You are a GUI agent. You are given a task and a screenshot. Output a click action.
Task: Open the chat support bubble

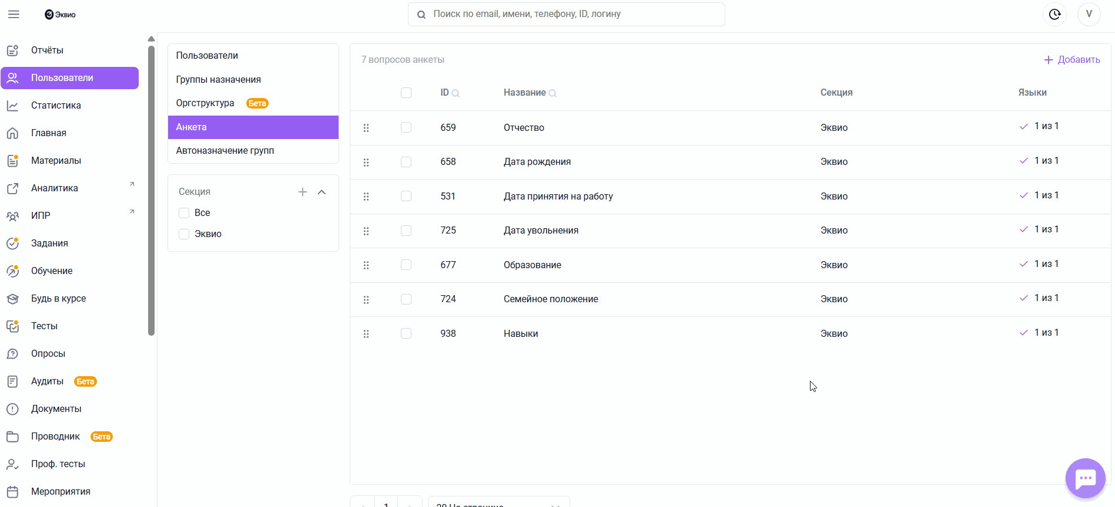click(1085, 478)
